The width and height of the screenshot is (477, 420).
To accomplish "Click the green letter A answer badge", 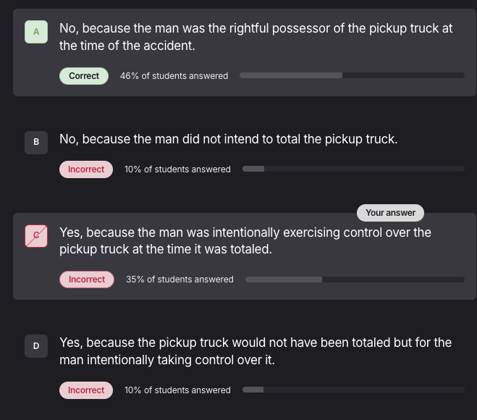I will [x=36, y=32].
